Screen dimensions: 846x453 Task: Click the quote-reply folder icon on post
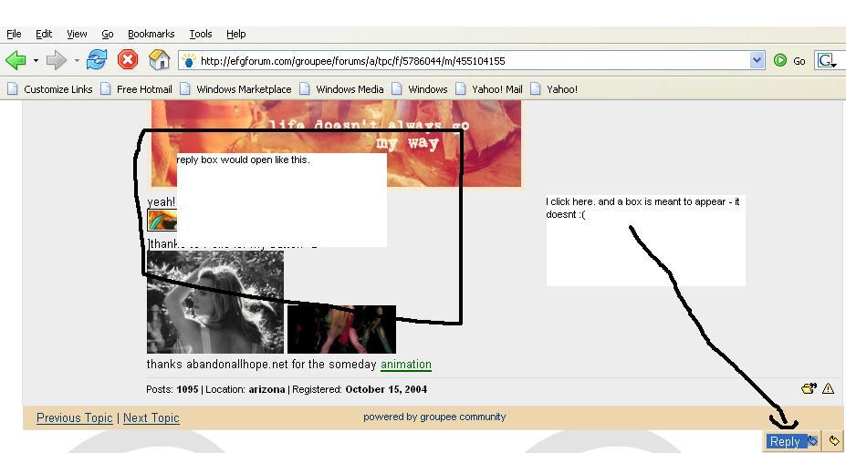click(x=809, y=389)
